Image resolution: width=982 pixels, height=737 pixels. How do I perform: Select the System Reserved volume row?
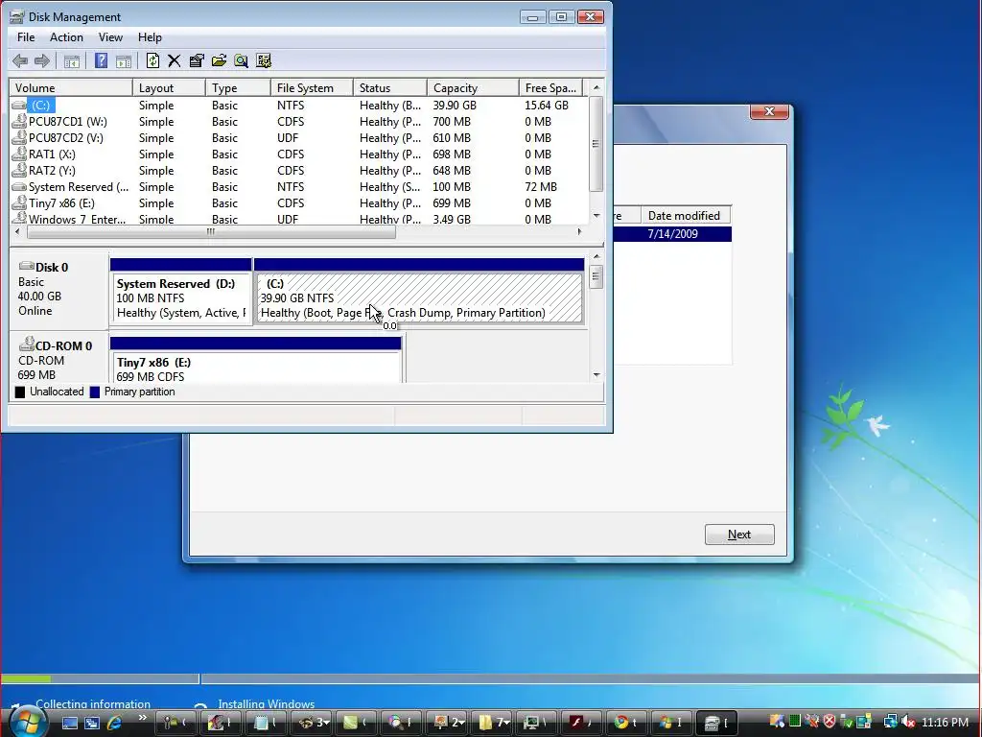point(299,187)
